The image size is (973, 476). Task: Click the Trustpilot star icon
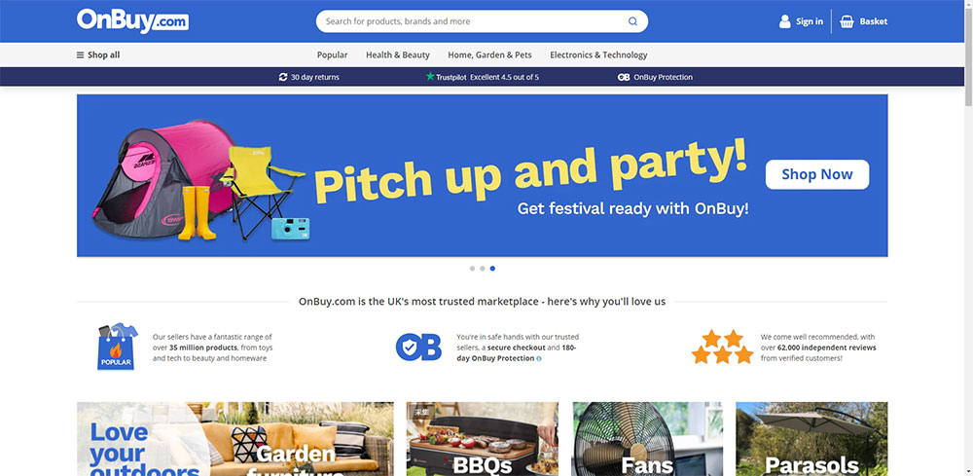pos(430,76)
